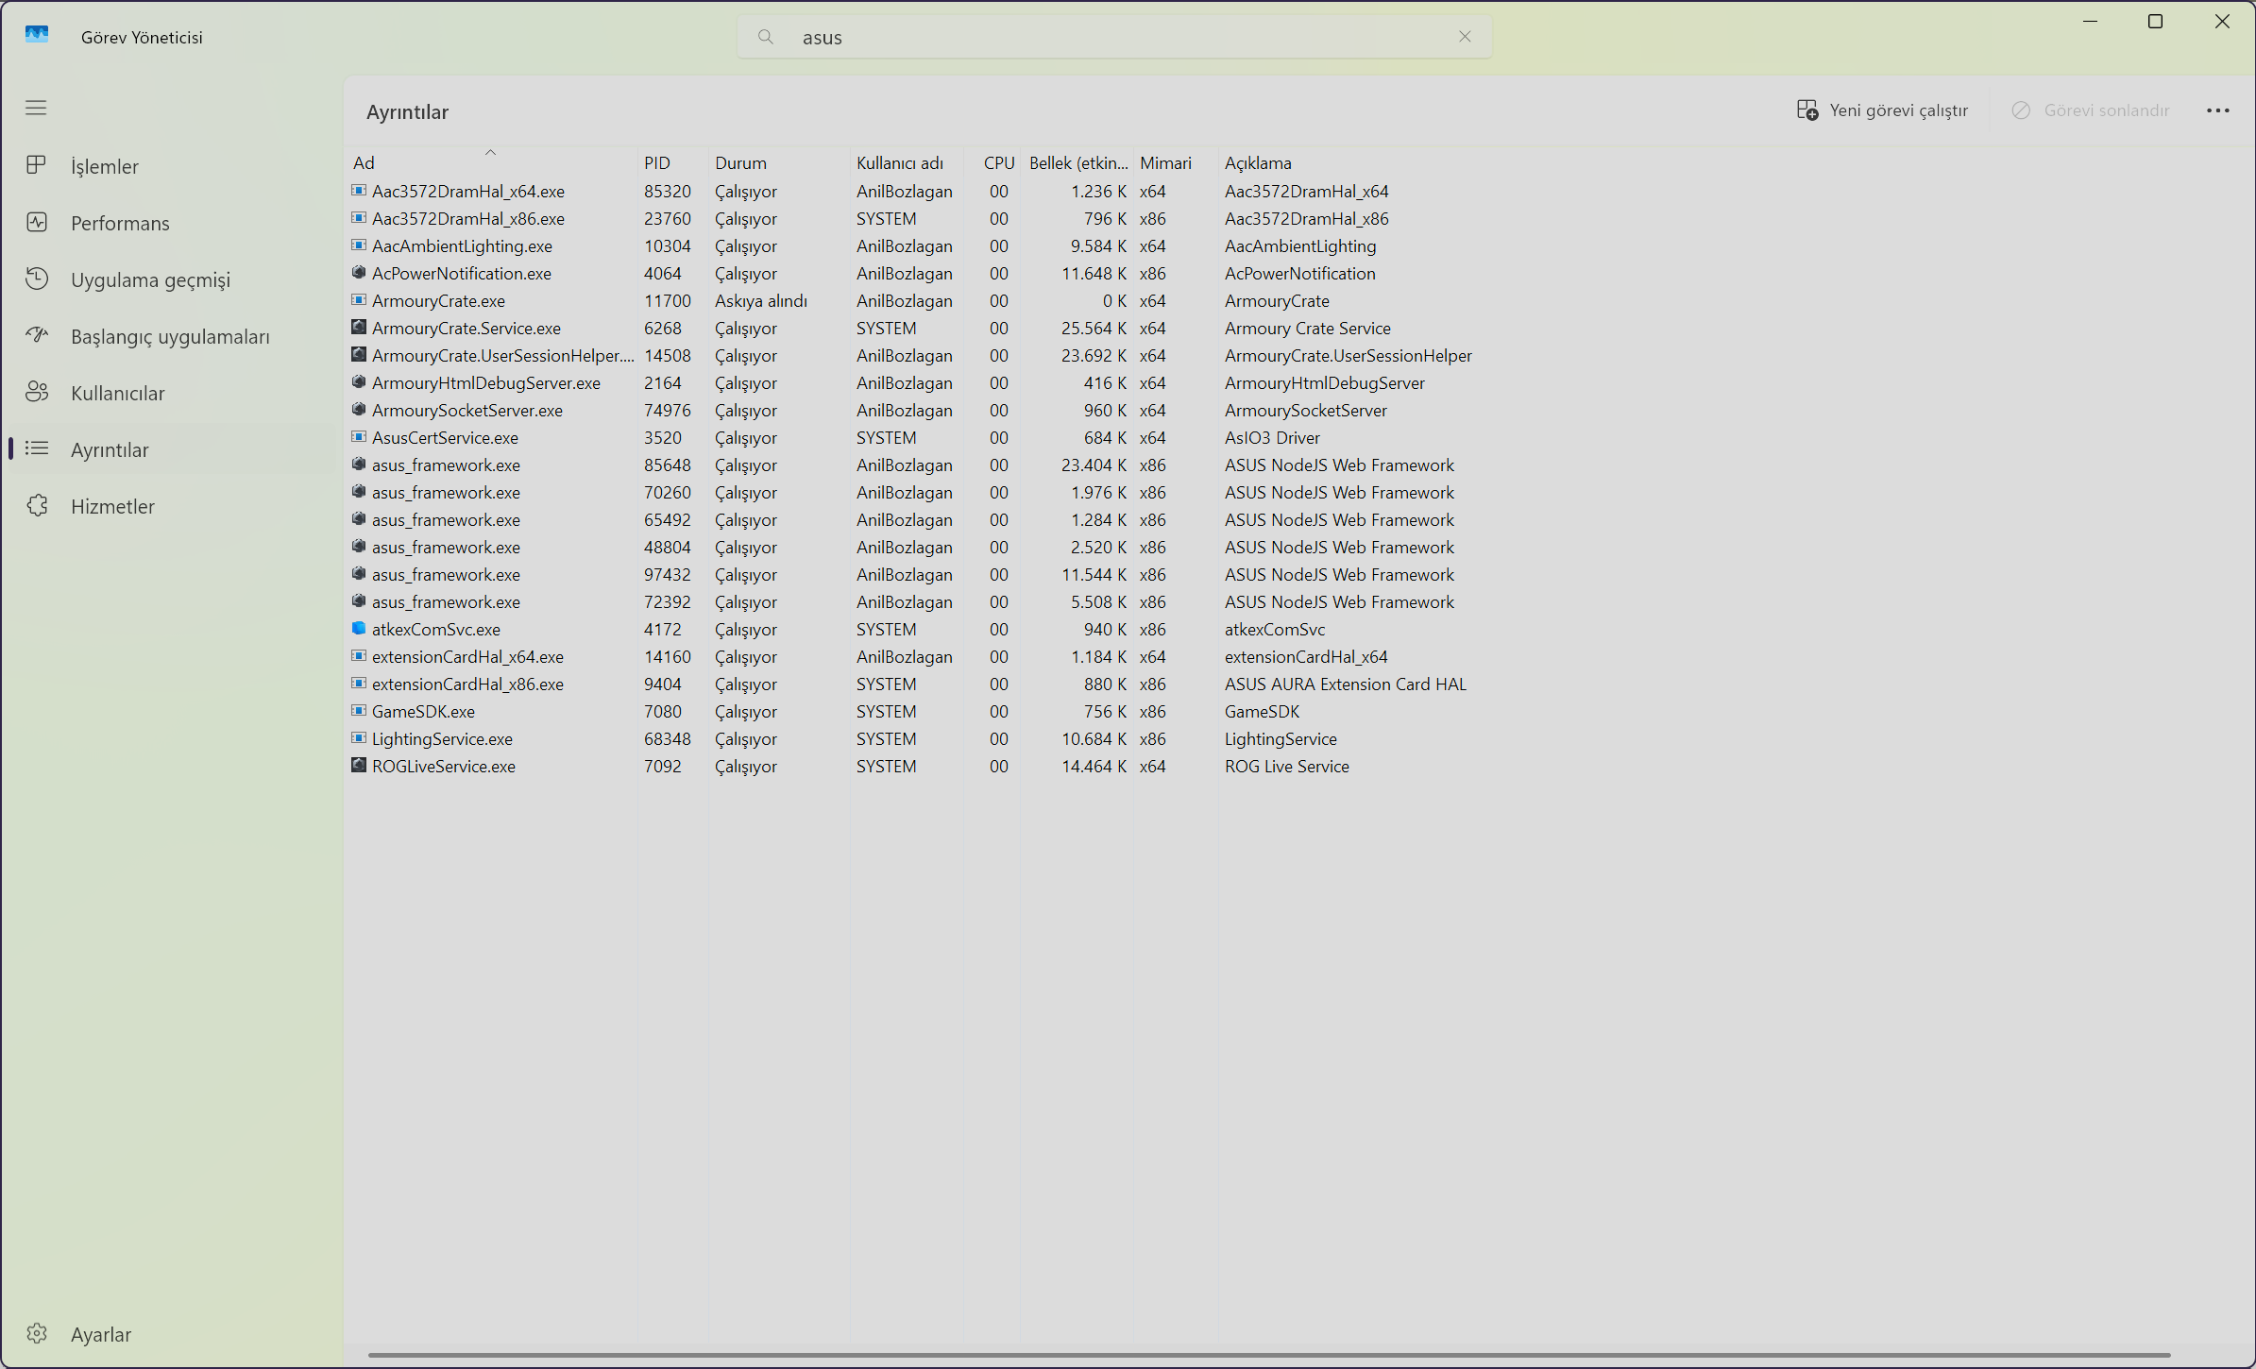Viewport: 2256px width, 1369px height.
Task: Select AcPowerNotification.exe icon
Action: 359,273
